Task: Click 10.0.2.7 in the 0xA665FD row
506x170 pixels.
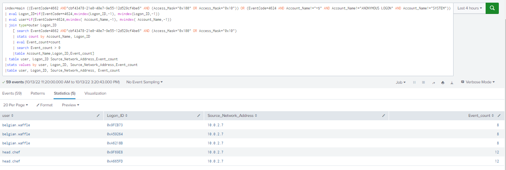Action: point(215,161)
